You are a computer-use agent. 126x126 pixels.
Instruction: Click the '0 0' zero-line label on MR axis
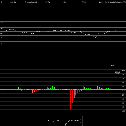pyautogui.click(x=123, y=91)
